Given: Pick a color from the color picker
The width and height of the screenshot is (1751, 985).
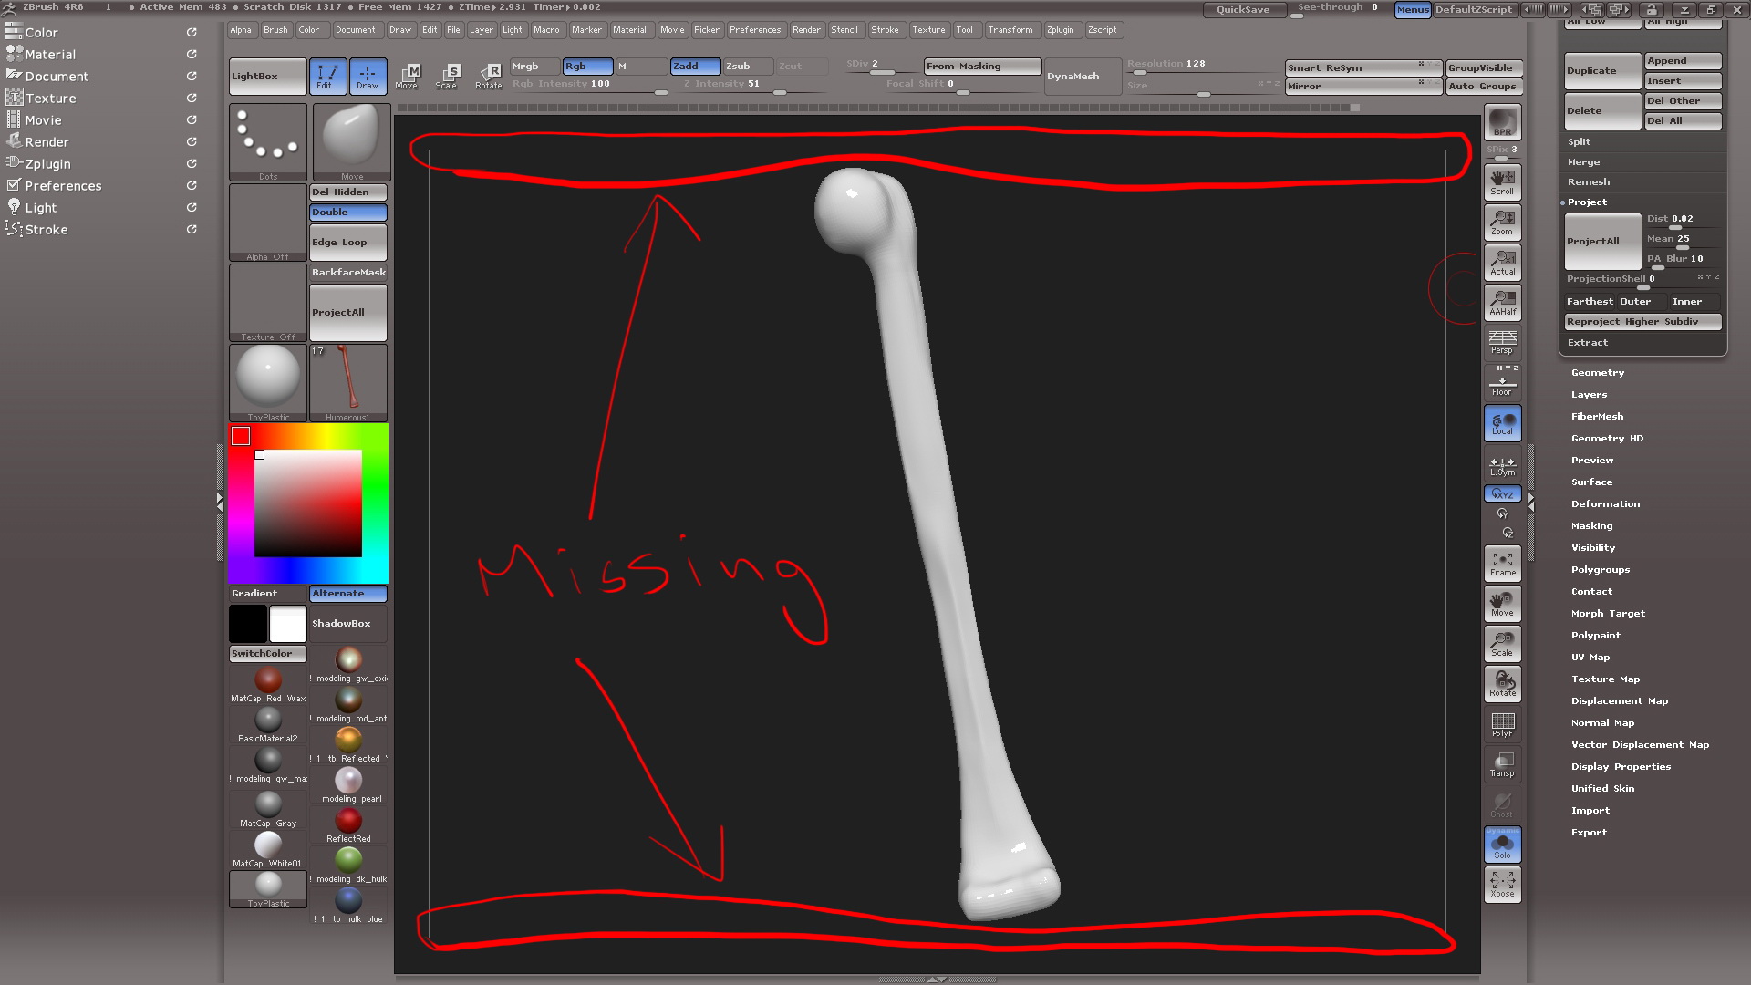Looking at the screenshot, I should pos(310,502).
